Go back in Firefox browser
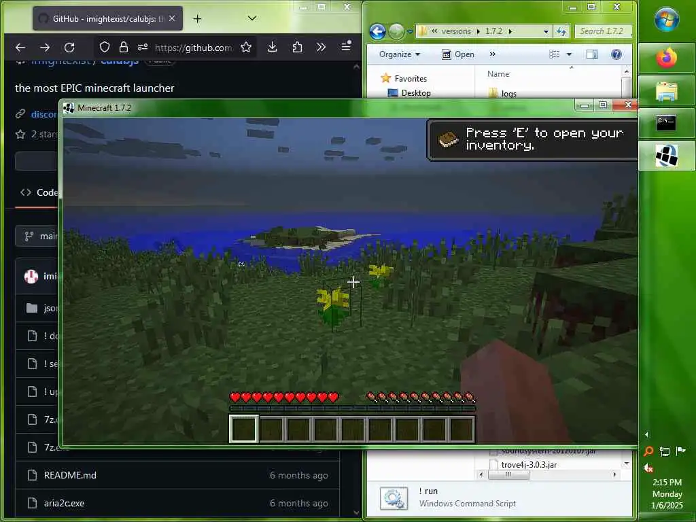Image resolution: width=696 pixels, height=522 pixels. point(20,48)
